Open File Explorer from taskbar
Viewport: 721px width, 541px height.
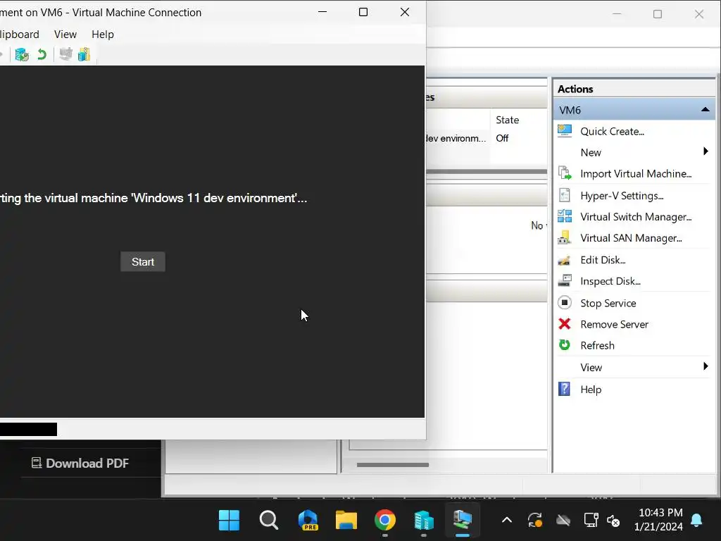(x=346, y=521)
